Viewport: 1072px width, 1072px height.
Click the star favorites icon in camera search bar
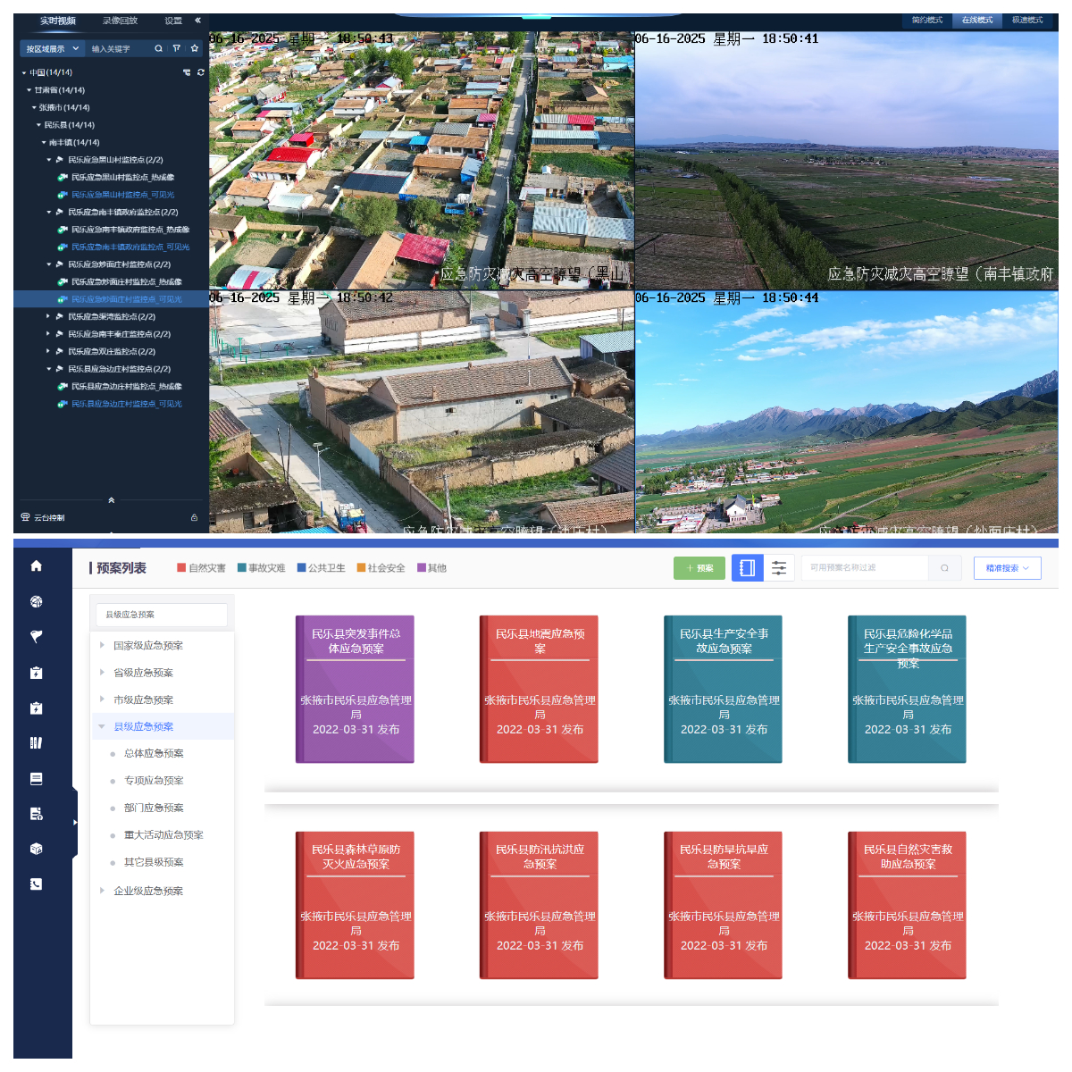(195, 48)
